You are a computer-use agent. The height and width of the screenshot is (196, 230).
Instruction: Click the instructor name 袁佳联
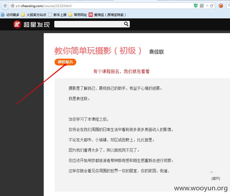156,52
